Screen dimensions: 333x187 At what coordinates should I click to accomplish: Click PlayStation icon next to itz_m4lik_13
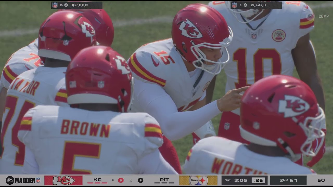click(245, 5)
